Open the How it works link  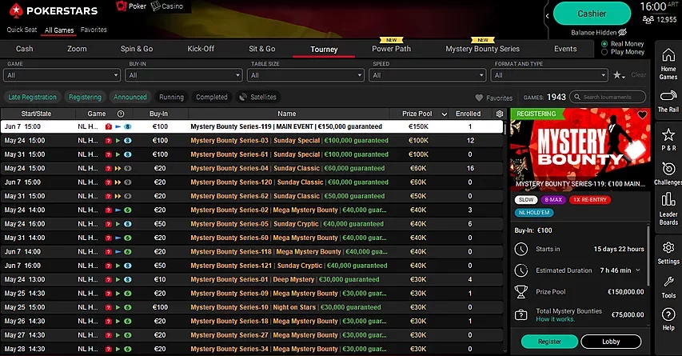pos(555,319)
